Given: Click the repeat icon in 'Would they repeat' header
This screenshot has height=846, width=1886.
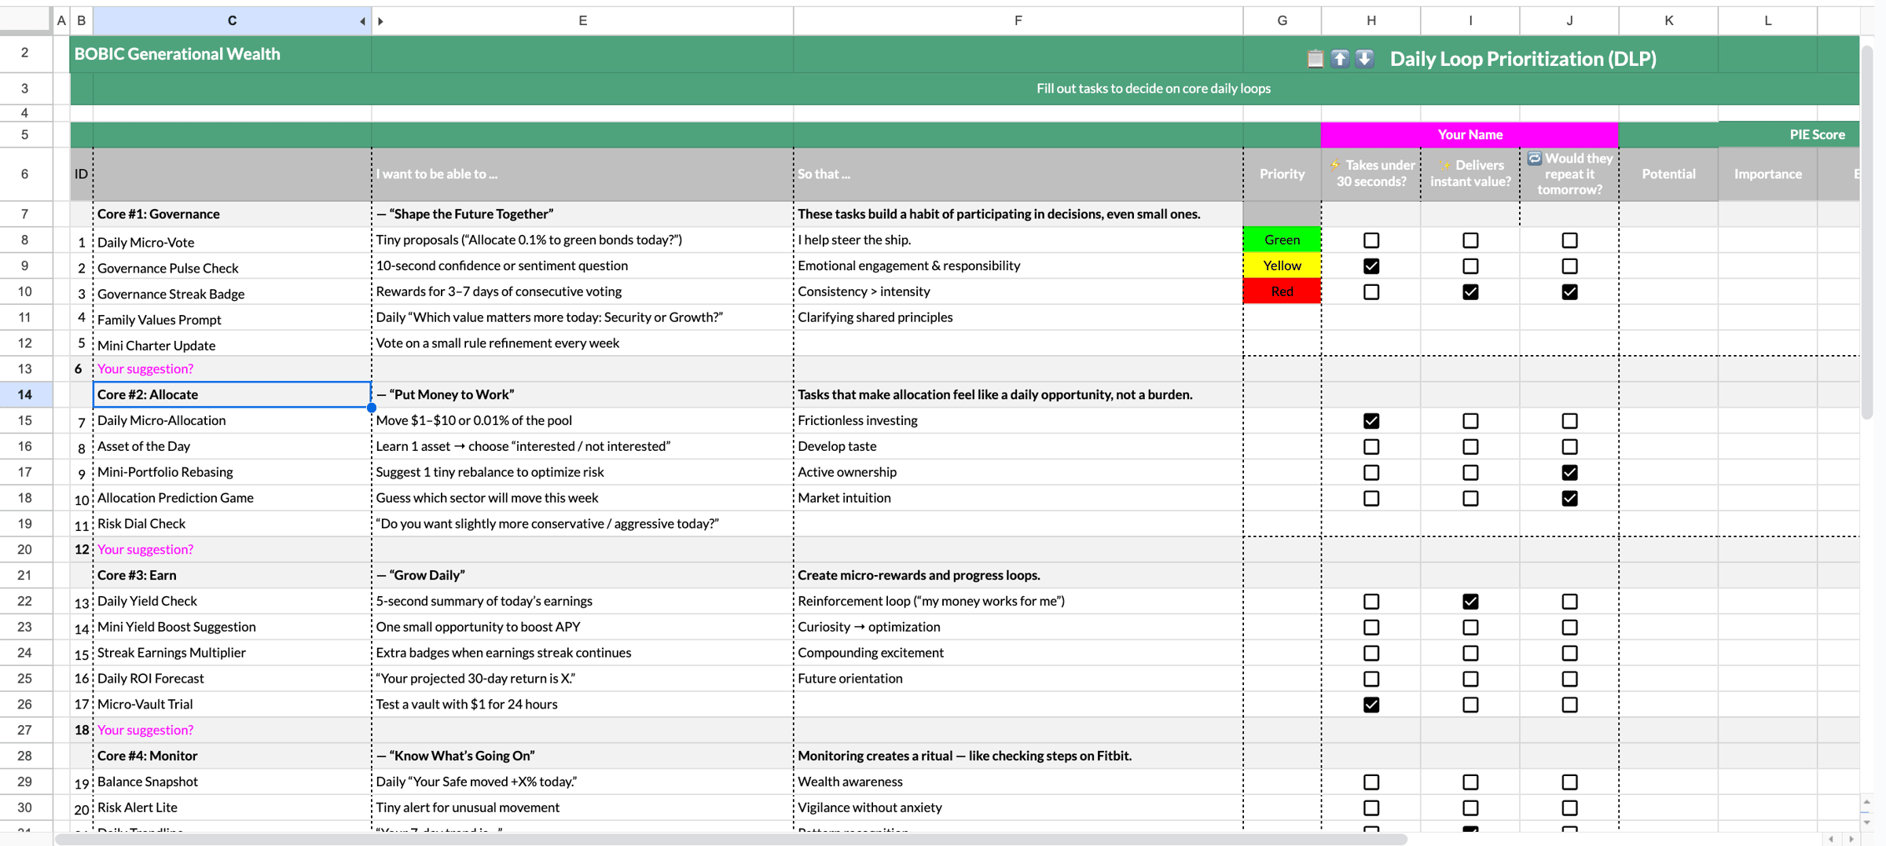Looking at the screenshot, I should [1534, 159].
